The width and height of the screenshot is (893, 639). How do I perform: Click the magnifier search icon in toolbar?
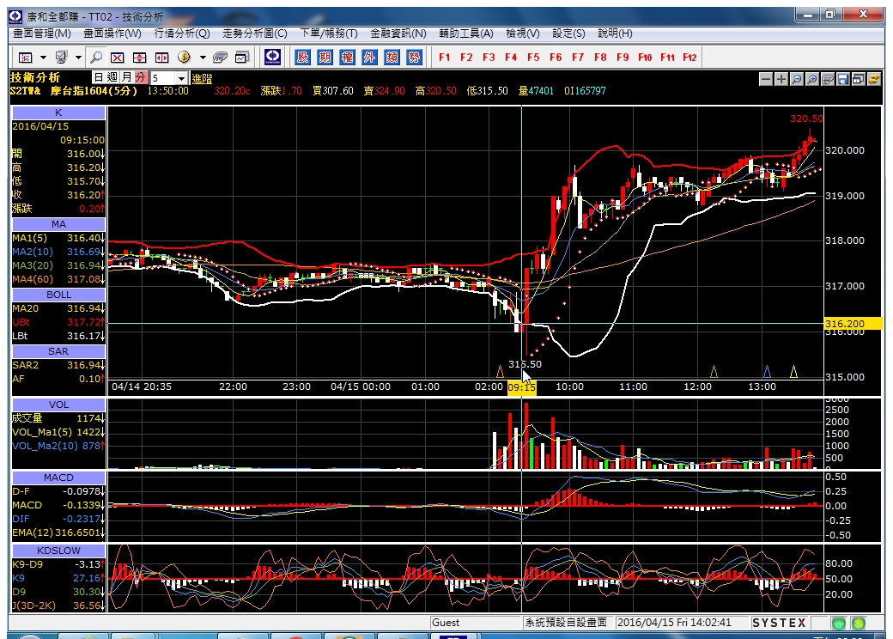[96, 57]
